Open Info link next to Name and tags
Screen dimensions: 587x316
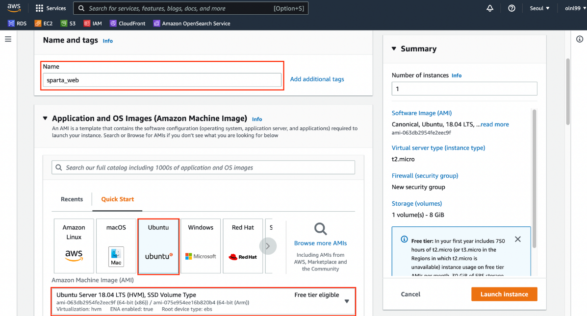108,41
